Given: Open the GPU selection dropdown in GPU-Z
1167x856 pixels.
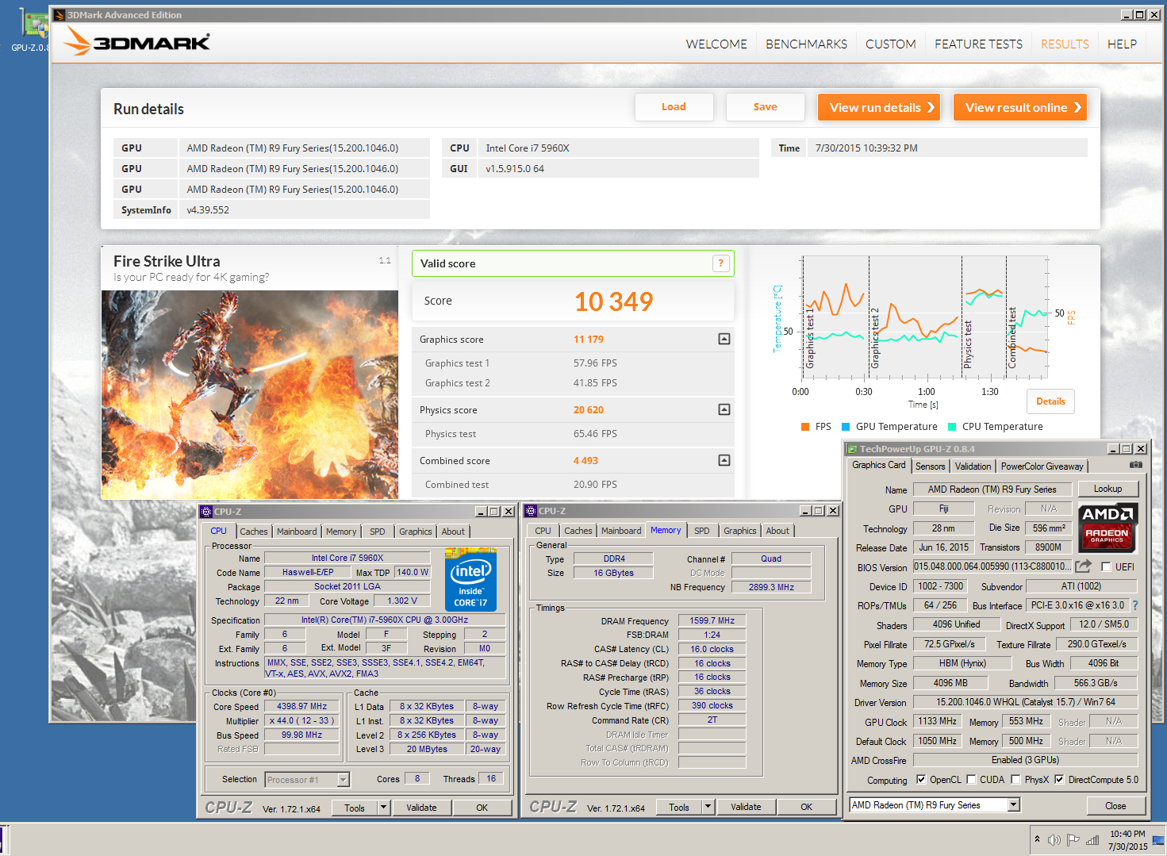Looking at the screenshot, I should point(1013,804).
